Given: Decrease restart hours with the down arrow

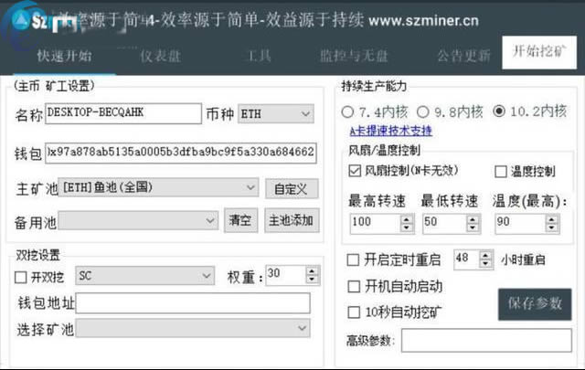Looking at the screenshot, I should pyautogui.click(x=485, y=264).
